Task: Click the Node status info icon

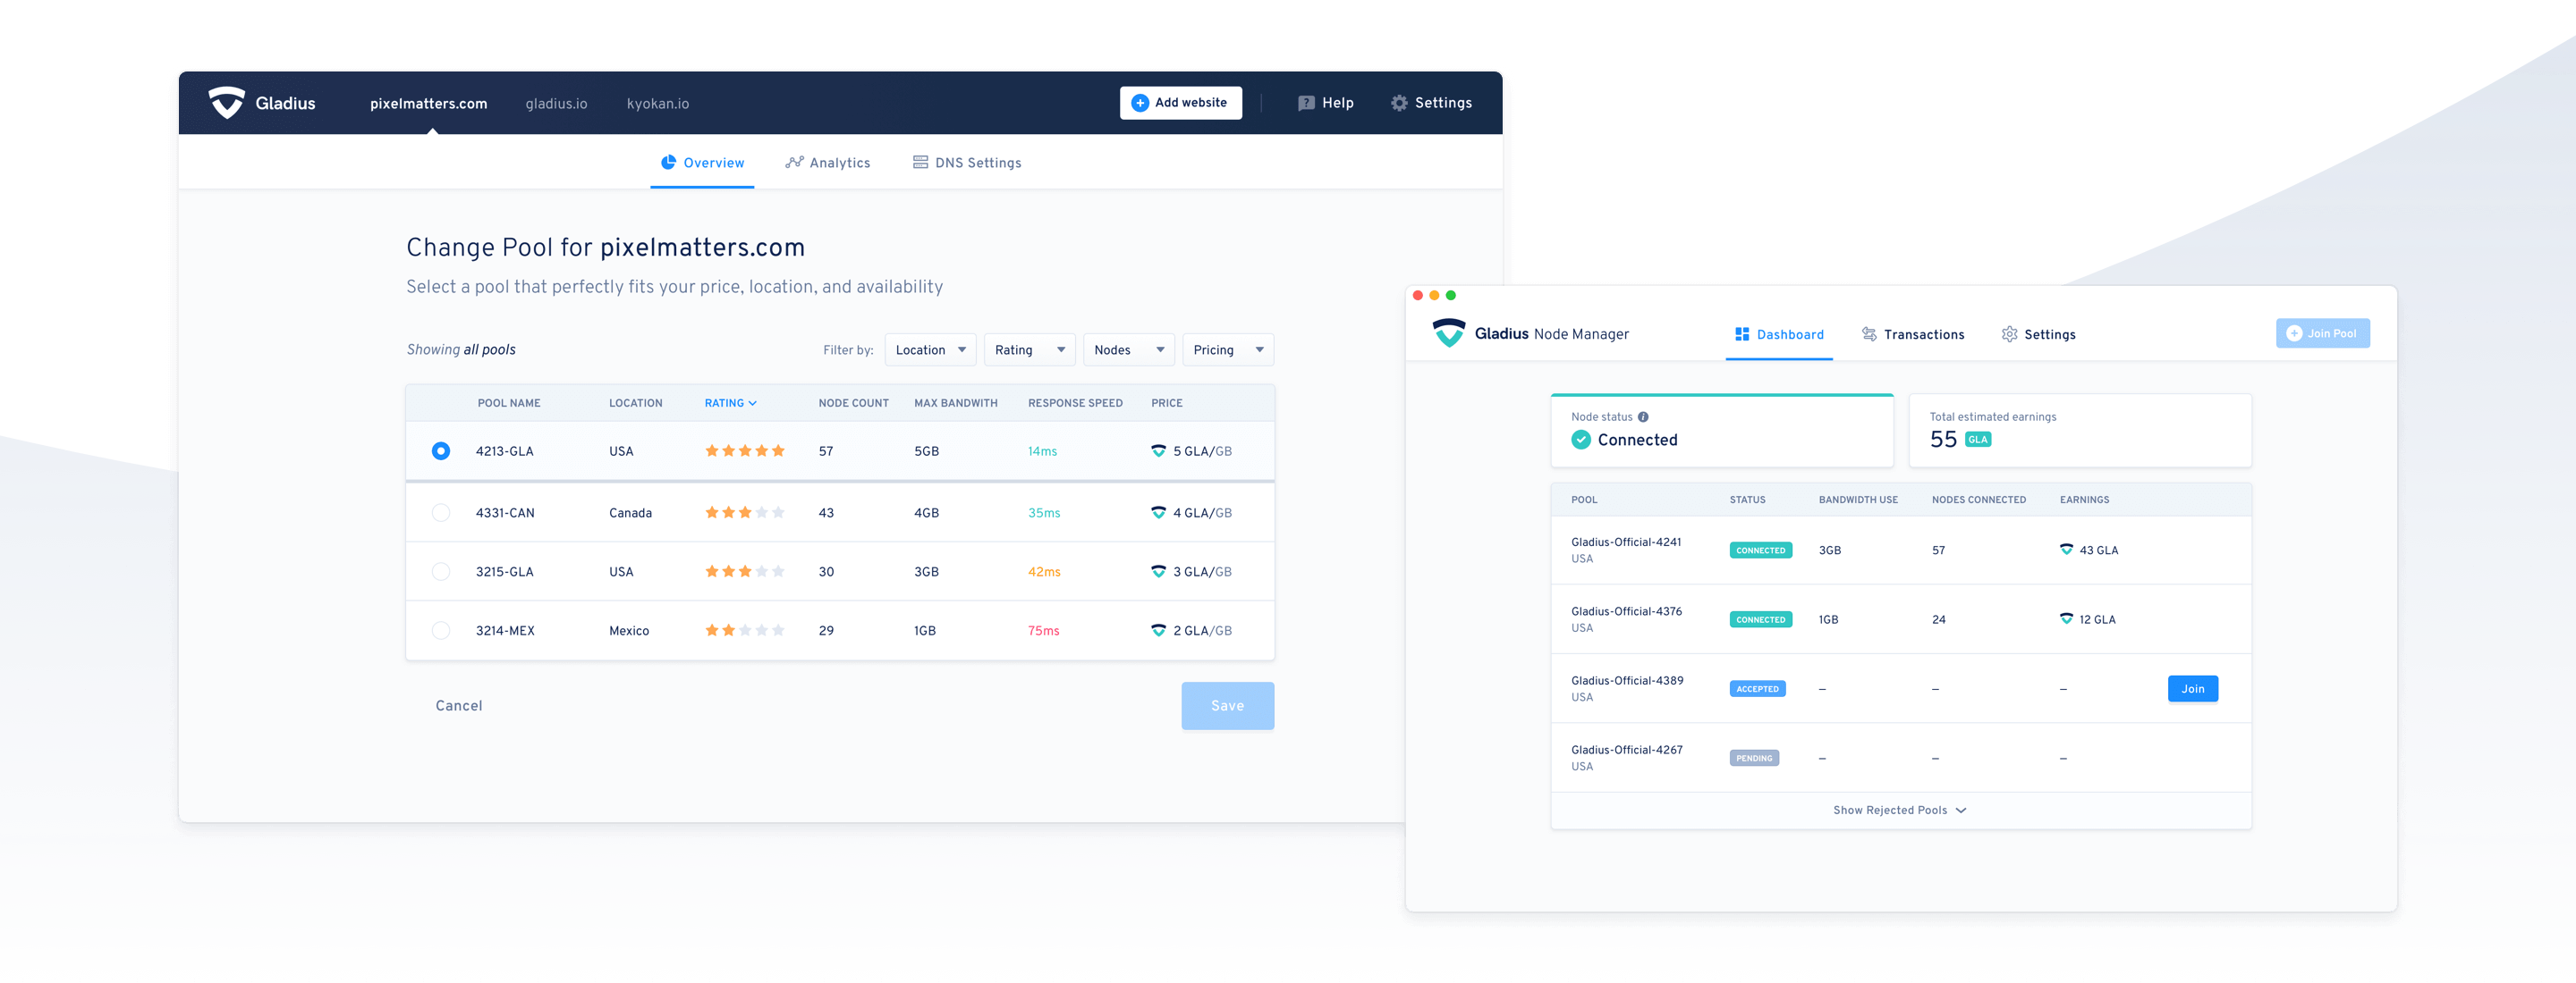Action: 1643,417
